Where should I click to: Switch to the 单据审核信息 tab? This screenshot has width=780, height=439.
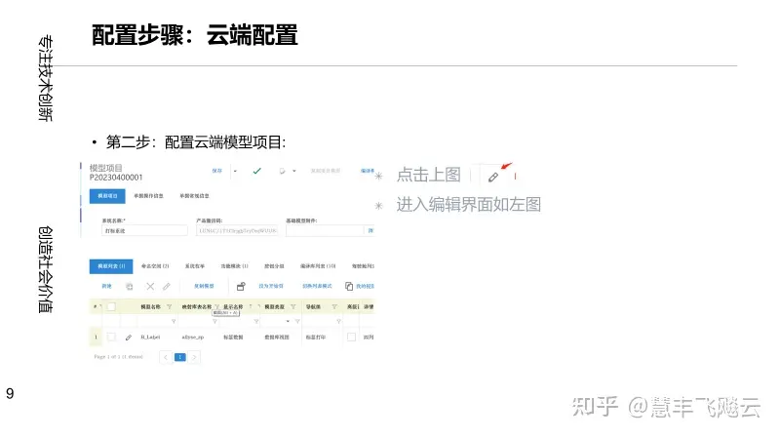pos(194,196)
